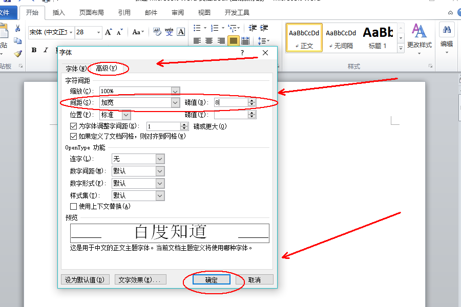Toggle Italic formatting
The width and height of the screenshot is (461, 307).
pos(46,50)
